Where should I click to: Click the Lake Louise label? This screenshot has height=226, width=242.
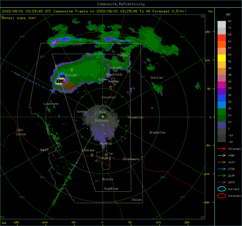point(21,132)
